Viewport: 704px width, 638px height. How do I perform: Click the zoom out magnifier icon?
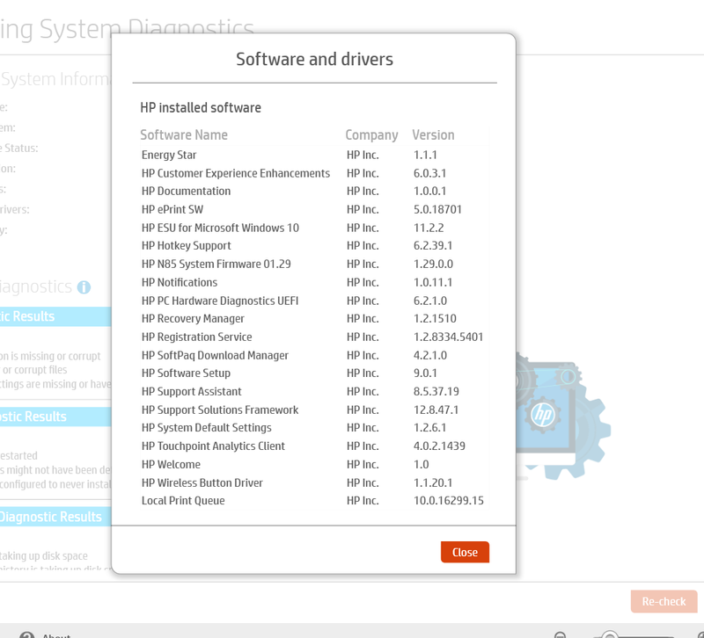[560, 634]
